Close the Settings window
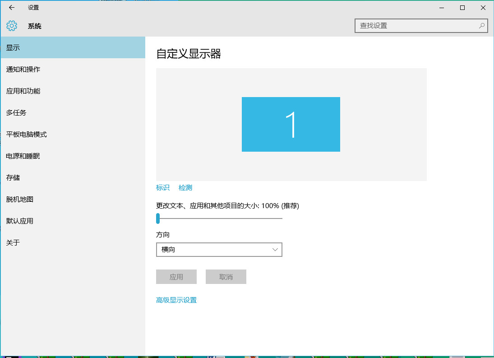This screenshot has height=358, width=494. 483,8
